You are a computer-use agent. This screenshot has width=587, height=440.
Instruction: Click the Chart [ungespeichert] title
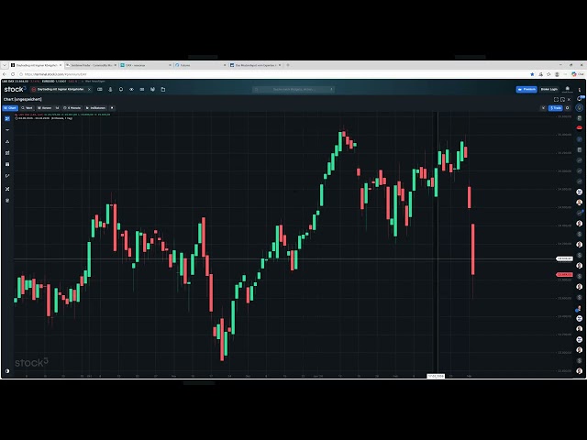[22, 99]
